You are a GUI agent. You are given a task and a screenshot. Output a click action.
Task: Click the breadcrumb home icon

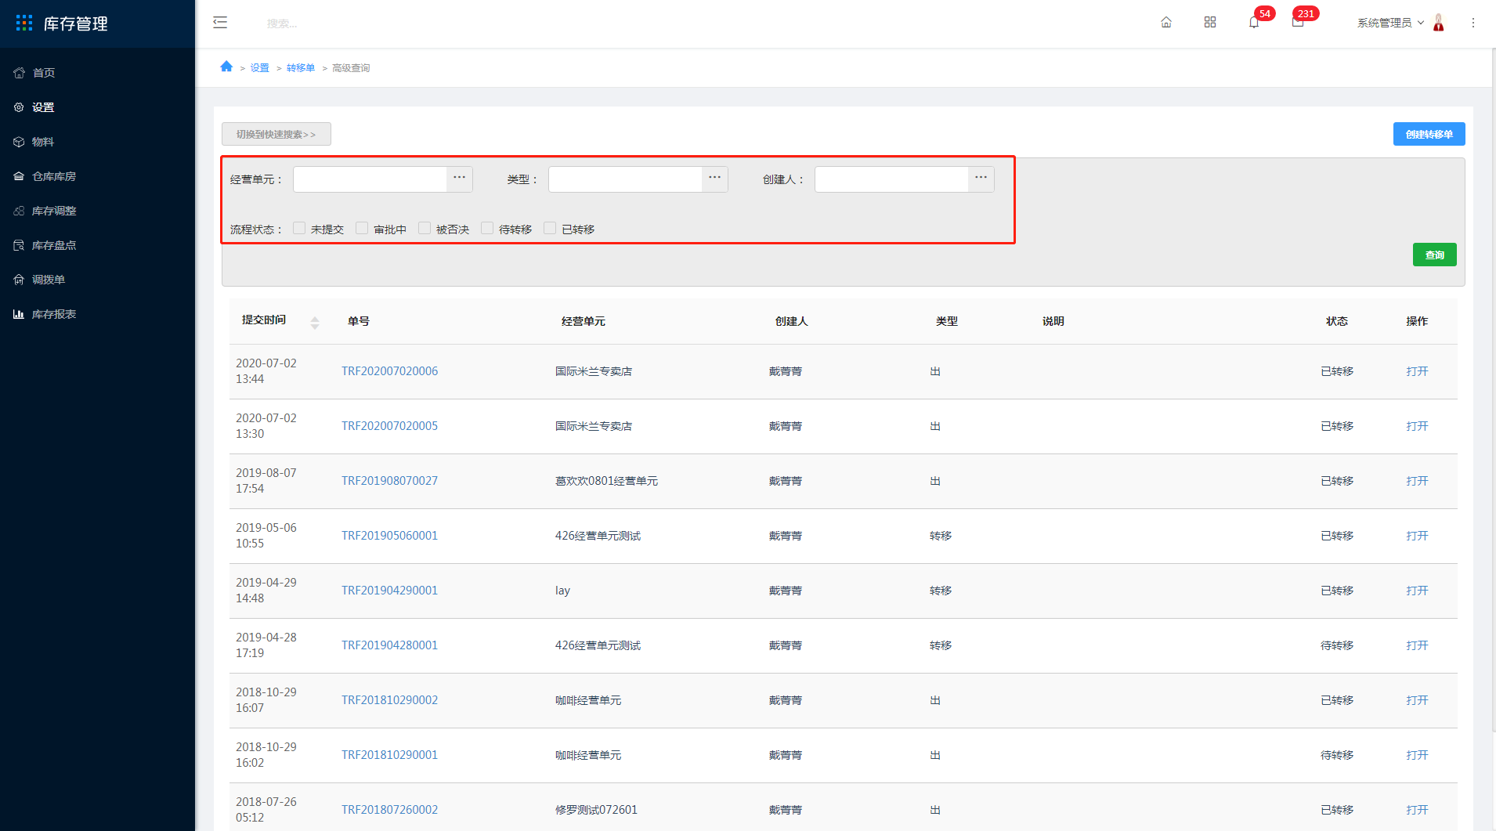point(226,67)
